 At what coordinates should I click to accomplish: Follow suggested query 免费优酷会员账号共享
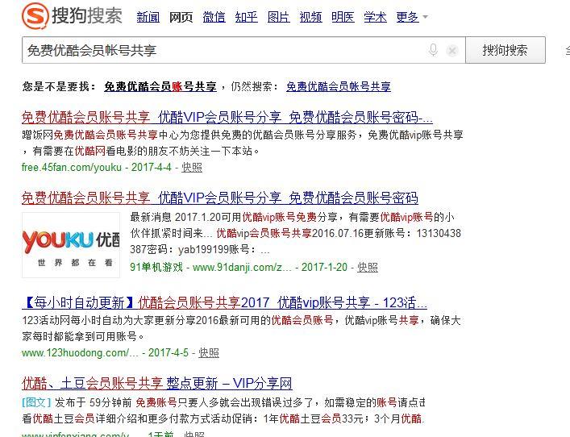coord(160,86)
